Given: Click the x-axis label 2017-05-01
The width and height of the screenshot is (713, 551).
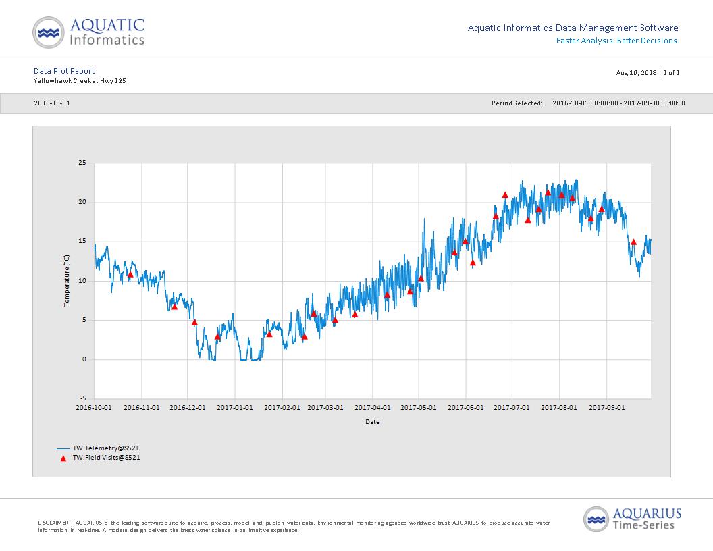Looking at the screenshot, I should [419, 407].
